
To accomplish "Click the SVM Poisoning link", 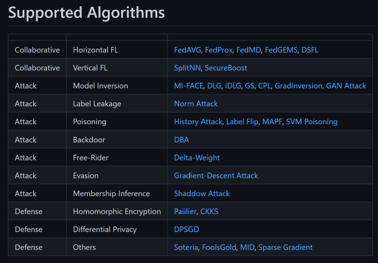I will (312, 122).
